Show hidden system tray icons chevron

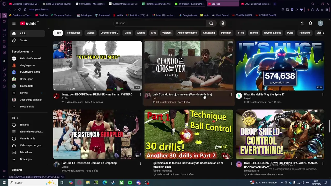pos(282,183)
